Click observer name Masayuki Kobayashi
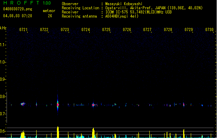The height and width of the screenshot is (138, 217). click(124, 4)
